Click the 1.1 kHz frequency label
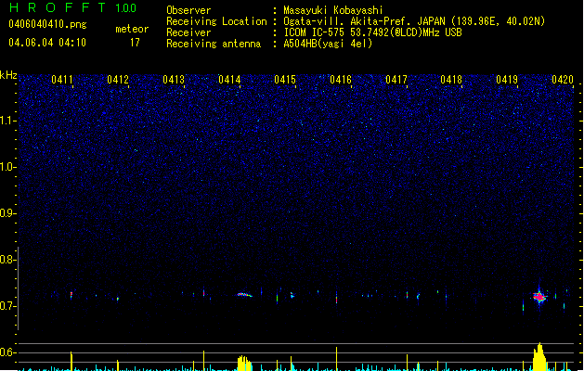 7,121
